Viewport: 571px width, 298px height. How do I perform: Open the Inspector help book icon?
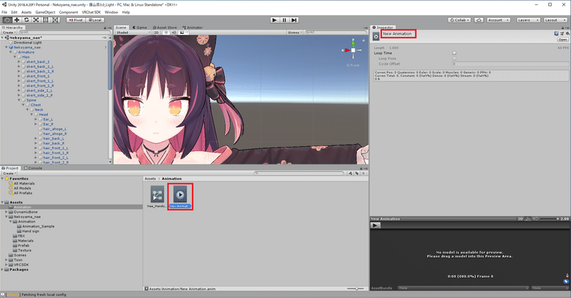pyautogui.click(x=556, y=34)
